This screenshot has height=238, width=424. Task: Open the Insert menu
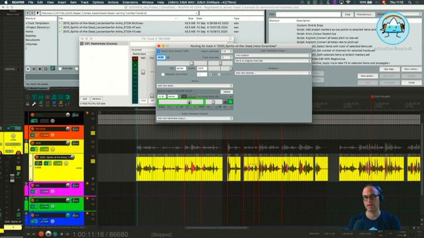(x=62, y=2)
